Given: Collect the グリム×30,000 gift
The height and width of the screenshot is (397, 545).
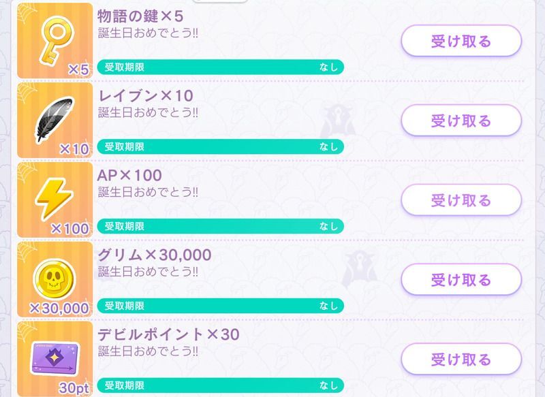Looking at the screenshot, I should 461,280.
